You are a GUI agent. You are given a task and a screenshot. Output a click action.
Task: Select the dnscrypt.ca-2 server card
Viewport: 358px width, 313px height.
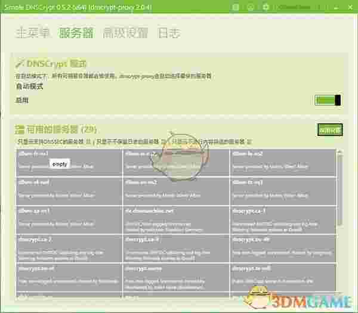(x=69, y=249)
